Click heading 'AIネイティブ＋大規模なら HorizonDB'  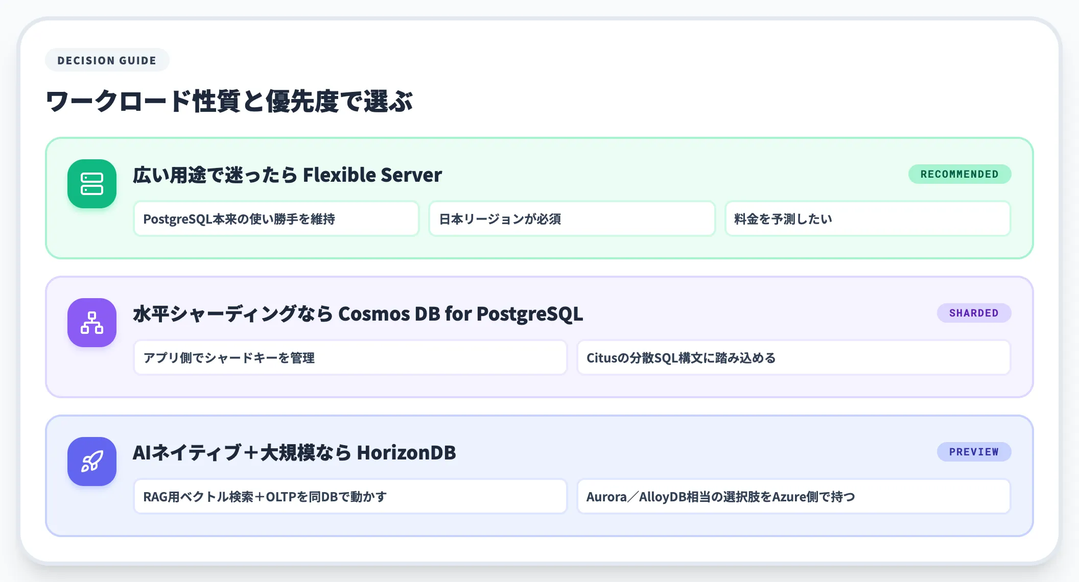point(294,453)
